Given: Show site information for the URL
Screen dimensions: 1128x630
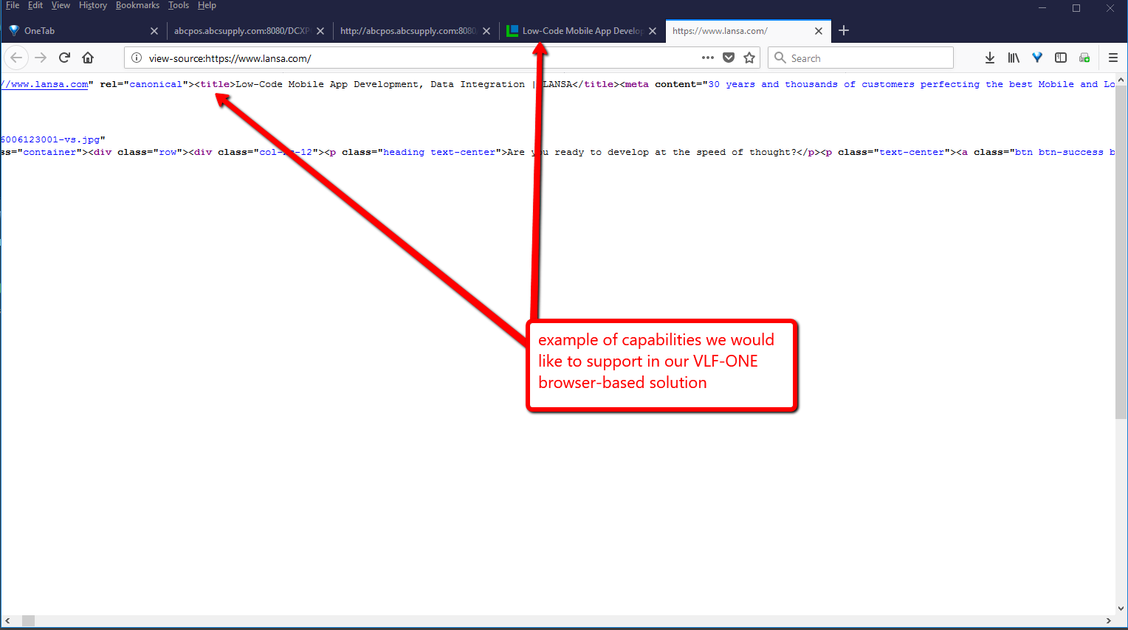Looking at the screenshot, I should pyautogui.click(x=137, y=58).
